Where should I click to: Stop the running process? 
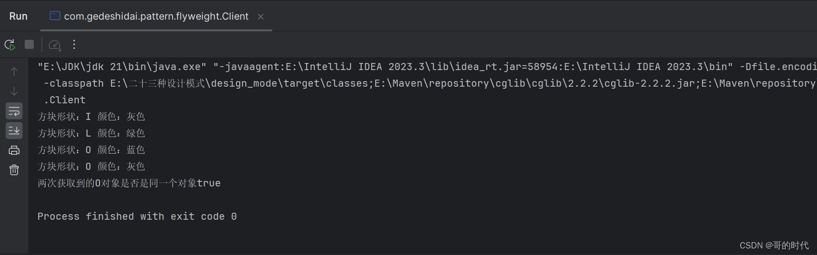point(29,45)
